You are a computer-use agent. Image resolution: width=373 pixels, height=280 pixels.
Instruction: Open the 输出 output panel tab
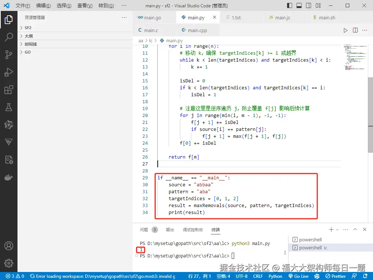170,230
